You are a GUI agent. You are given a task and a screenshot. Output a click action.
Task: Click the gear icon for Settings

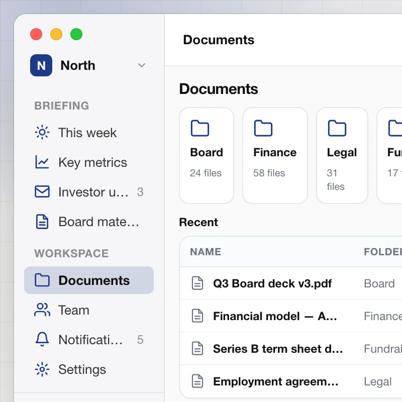[x=42, y=369]
